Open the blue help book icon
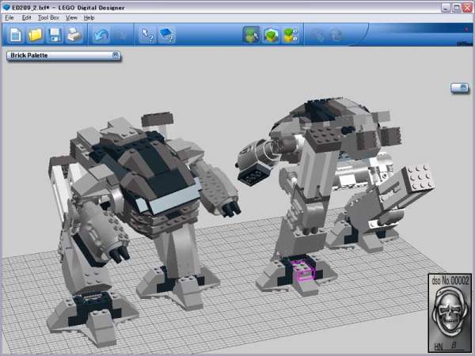This screenshot has width=475, height=356. coord(166,35)
